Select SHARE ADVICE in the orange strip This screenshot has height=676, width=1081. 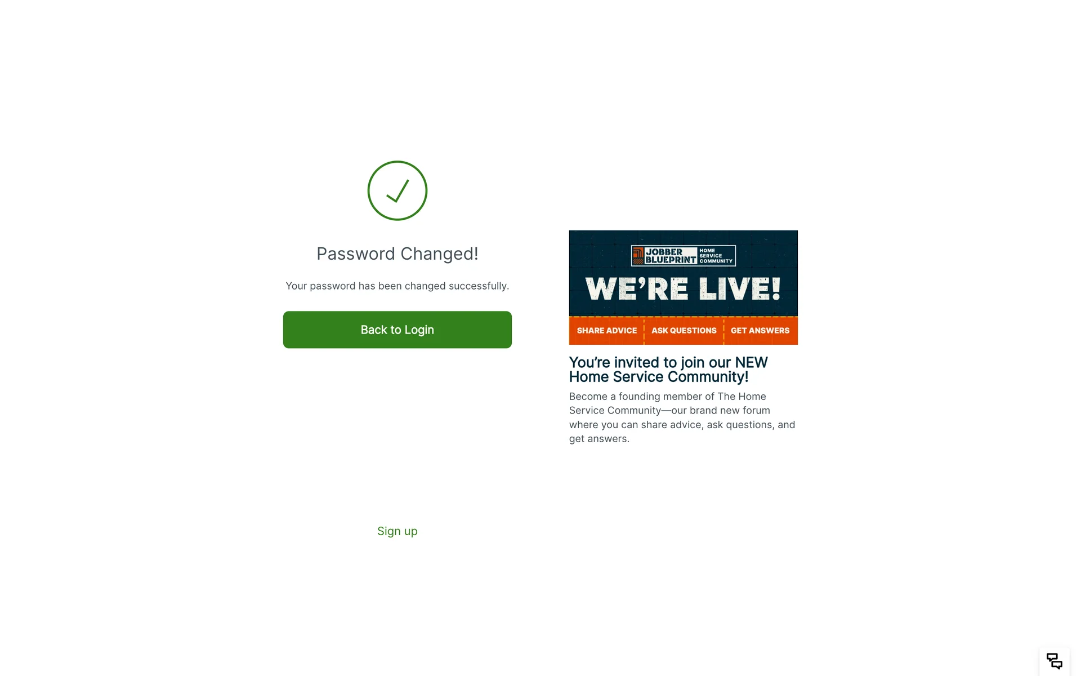click(x=606, y=331)
